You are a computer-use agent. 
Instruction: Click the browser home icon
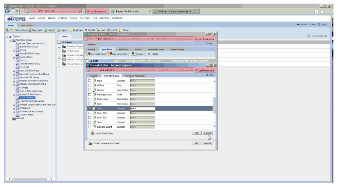click(316, 12)
